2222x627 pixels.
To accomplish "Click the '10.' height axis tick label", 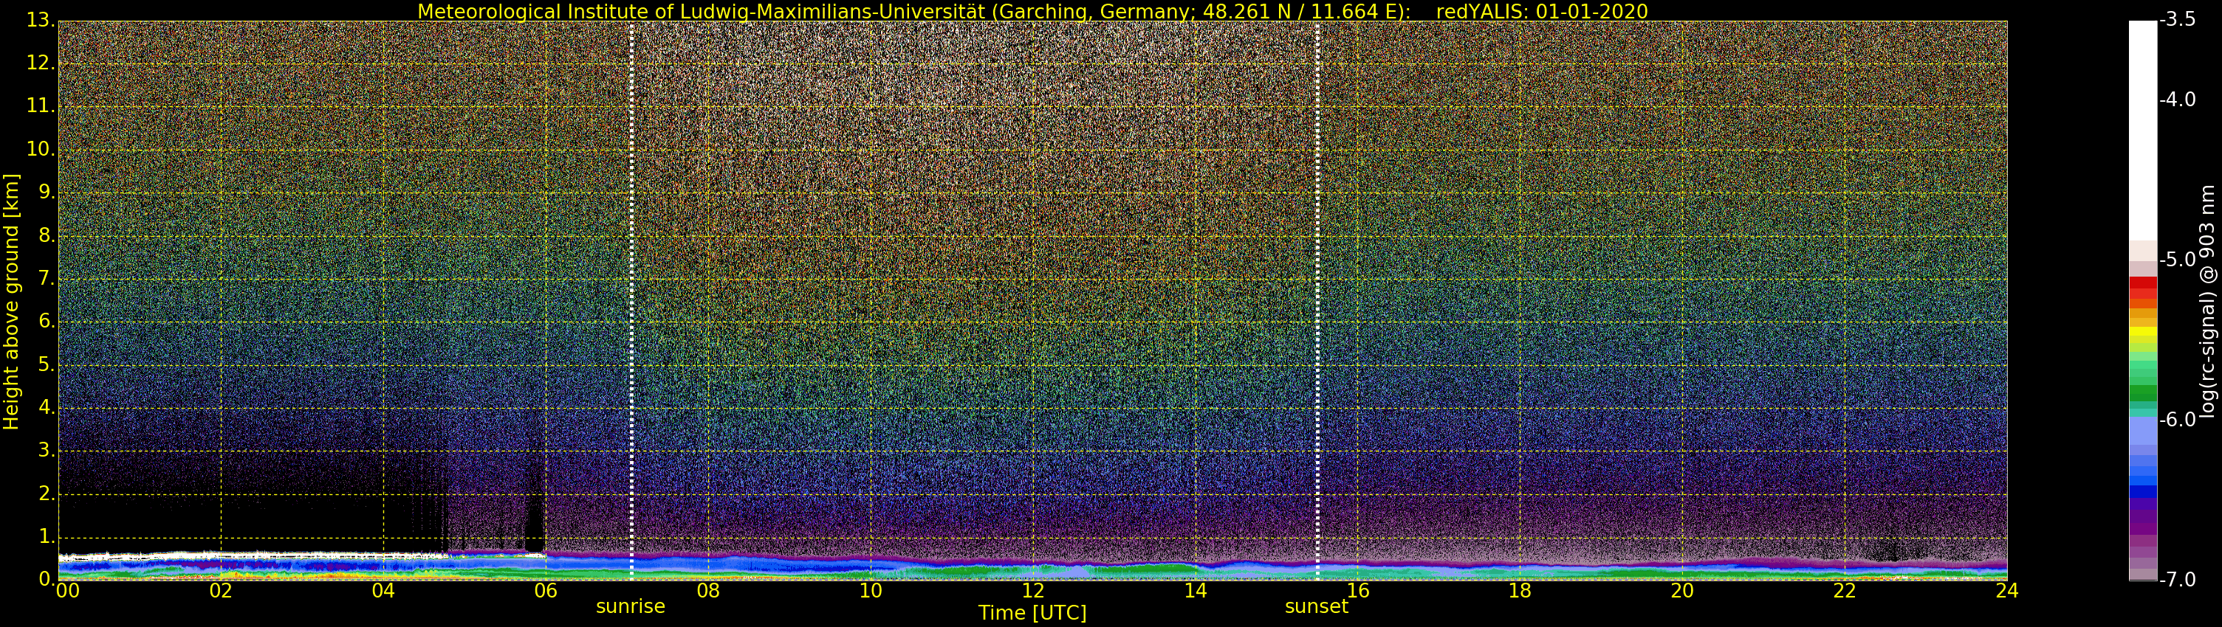I will pos(42,149).
